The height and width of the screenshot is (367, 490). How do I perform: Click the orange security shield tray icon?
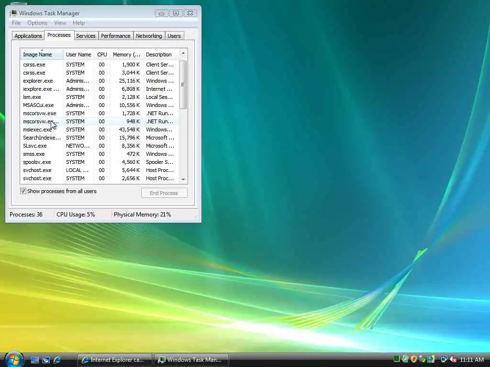(414, 359)
